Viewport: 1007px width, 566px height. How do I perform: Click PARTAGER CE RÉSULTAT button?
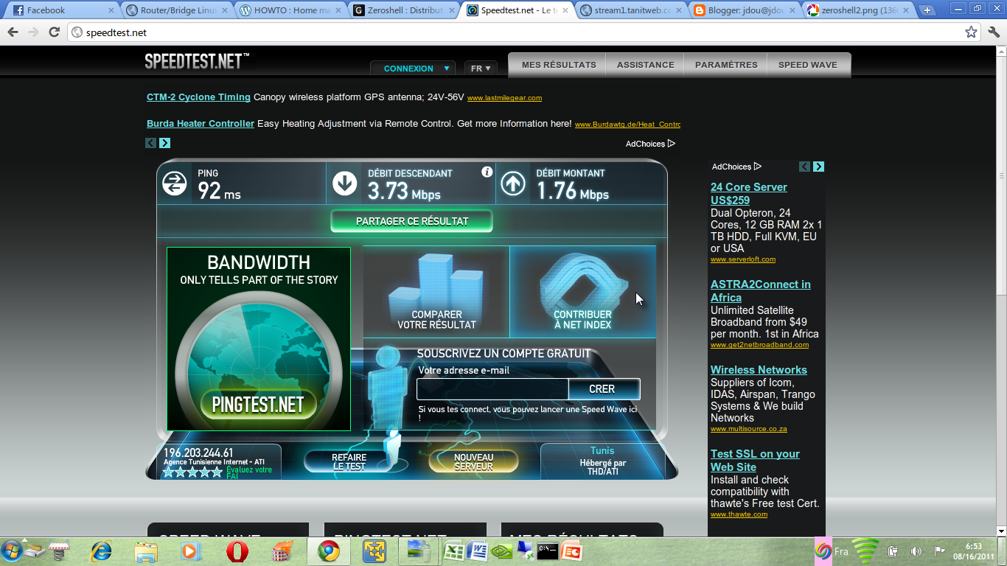point(412,220)
